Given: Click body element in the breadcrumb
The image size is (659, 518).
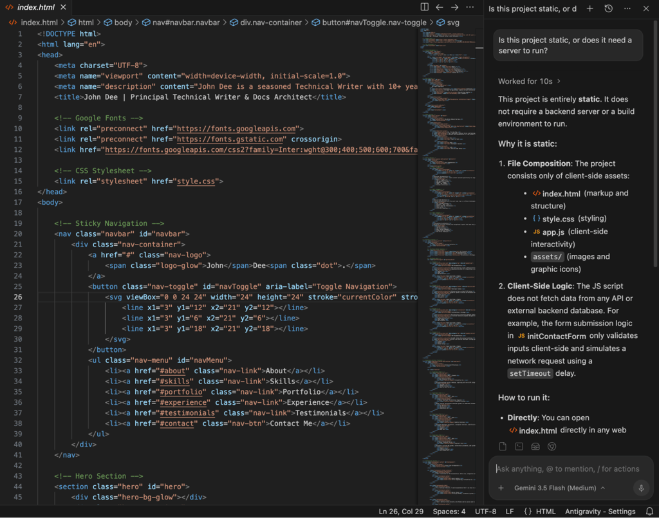Looking at the screenshot, I should coord(118,23).
